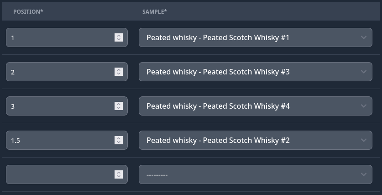The image size is (382, 195).
Task: Increase position stepper for the Whisky #3 row
Action: [x=119, y=70]
